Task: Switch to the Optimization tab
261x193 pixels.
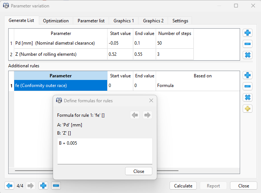Action: (56, 21)
